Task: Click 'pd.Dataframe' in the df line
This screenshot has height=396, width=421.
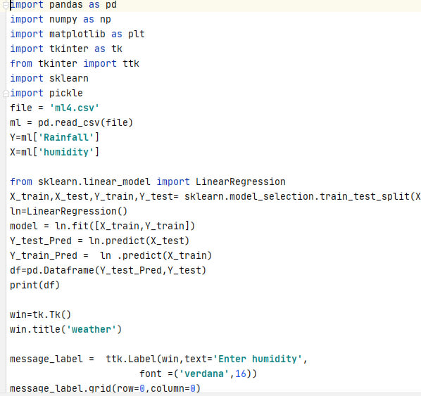Action: pos(61,270)
